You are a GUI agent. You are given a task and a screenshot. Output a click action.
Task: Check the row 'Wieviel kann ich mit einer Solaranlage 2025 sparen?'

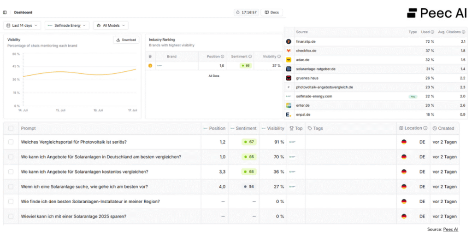click(11, 216)
